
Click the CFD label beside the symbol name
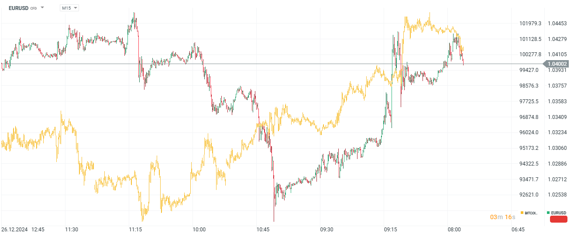34,8
